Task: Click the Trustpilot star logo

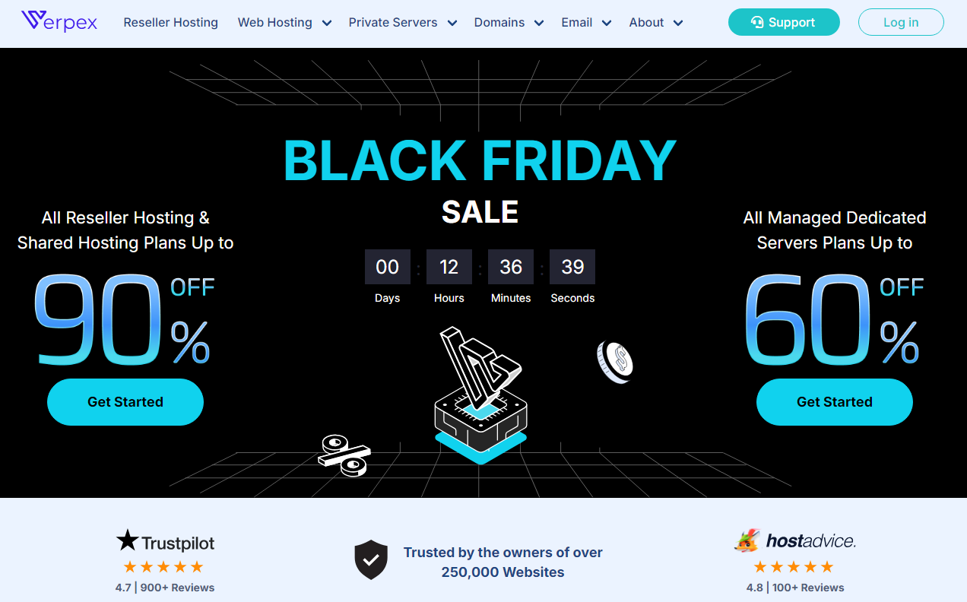Action: click(128, 541)
